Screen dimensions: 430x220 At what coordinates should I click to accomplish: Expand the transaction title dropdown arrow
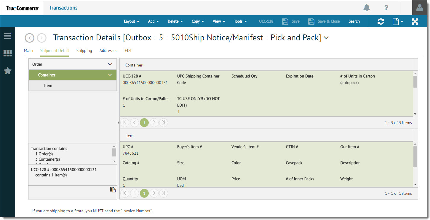326,38
